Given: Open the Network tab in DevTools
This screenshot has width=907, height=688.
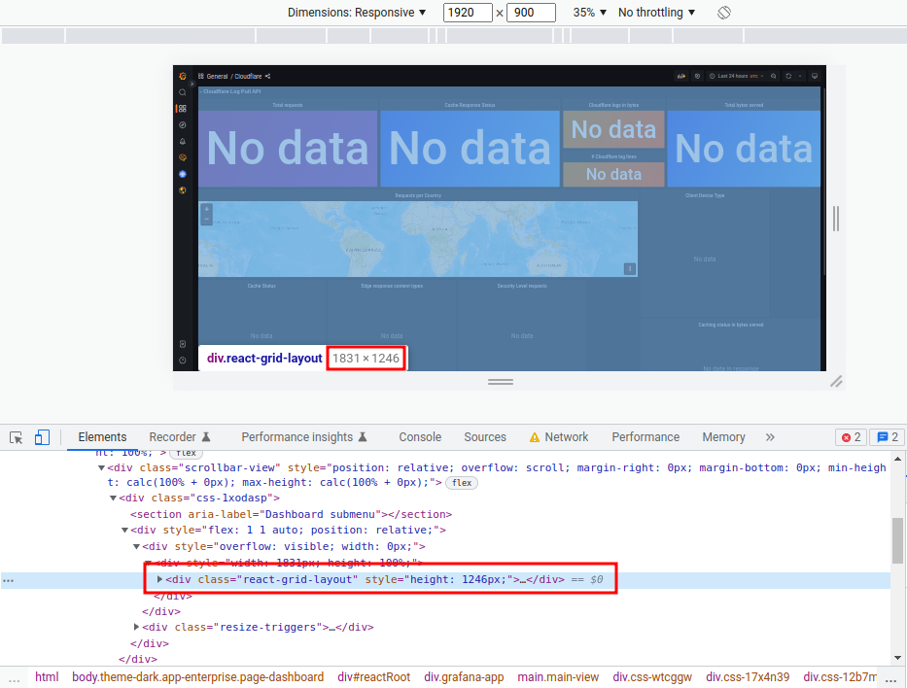Looking at the screenshot, I should (x=567, y=437).
